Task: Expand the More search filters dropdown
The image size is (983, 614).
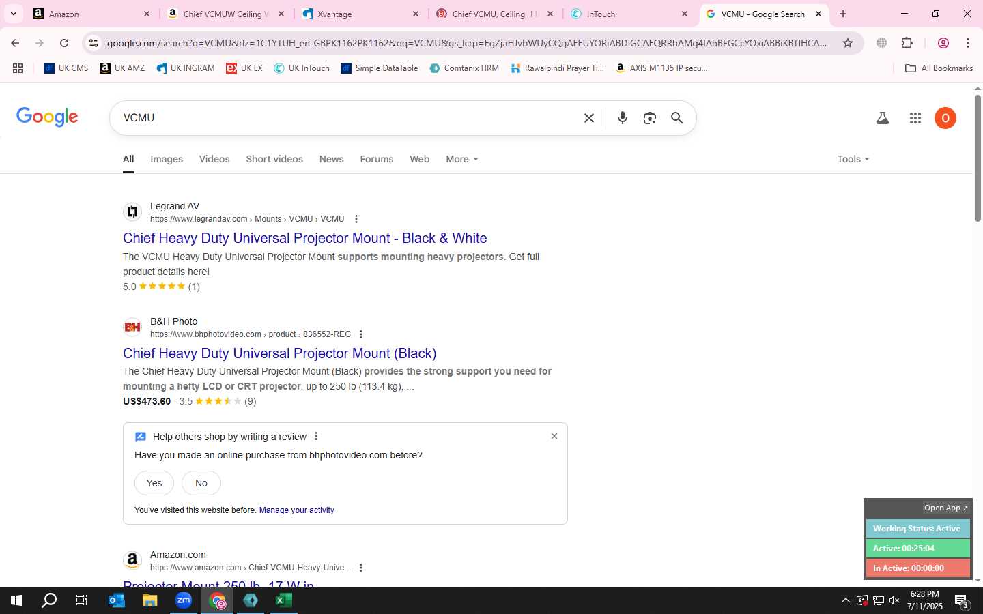Action: (x=462, y=159)
